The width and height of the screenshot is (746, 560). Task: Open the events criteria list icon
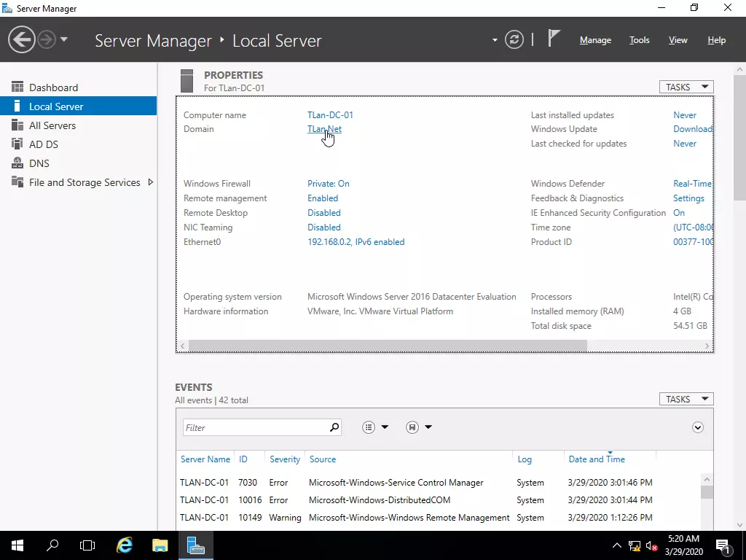pyautogui.click(x=369, y=427)
